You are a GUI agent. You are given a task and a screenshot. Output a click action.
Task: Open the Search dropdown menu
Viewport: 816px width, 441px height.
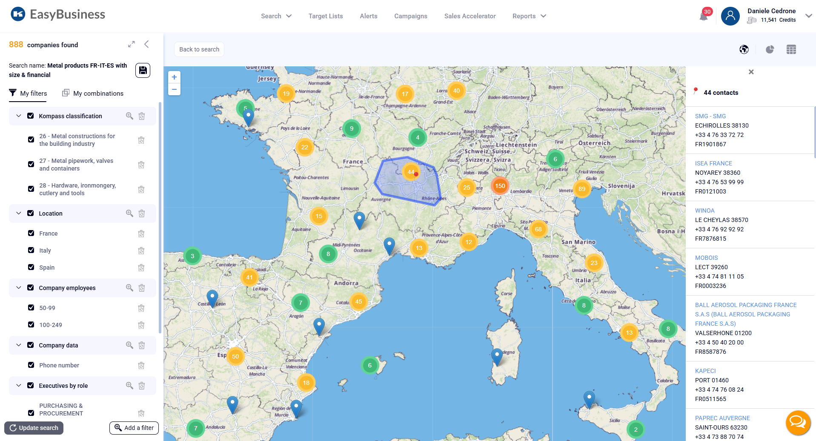(x=276, y=16)
